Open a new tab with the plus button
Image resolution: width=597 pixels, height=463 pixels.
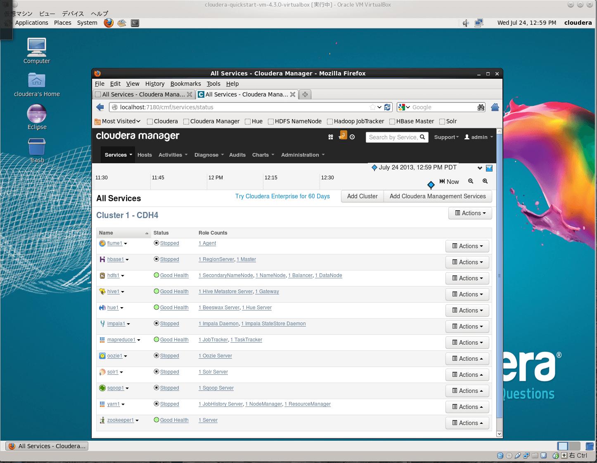pyautogui.click(x=305, y=94)
